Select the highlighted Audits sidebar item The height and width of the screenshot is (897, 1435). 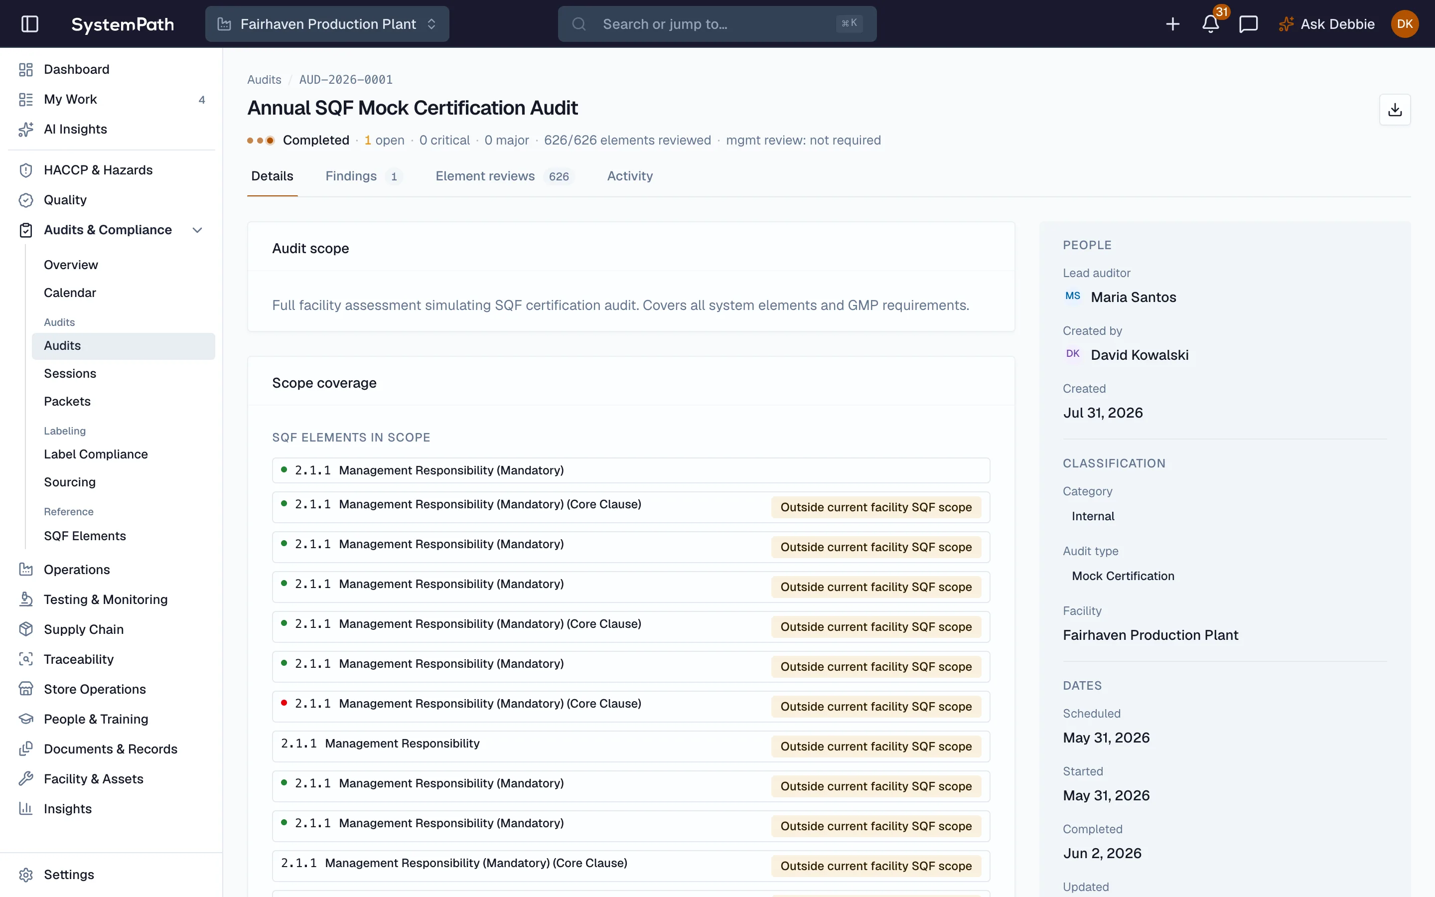[124, 346]
